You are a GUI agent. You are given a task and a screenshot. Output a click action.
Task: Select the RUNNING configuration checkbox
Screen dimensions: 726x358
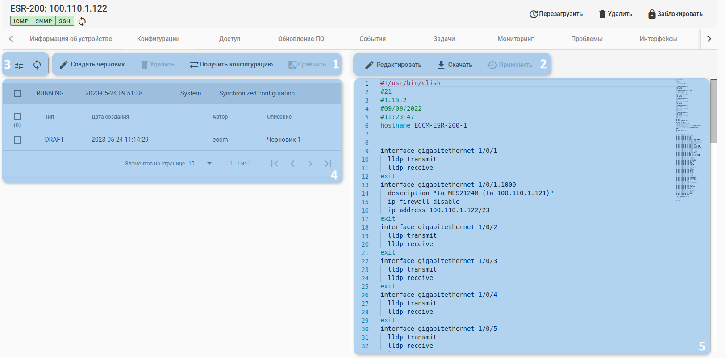[x=17, y=94]
